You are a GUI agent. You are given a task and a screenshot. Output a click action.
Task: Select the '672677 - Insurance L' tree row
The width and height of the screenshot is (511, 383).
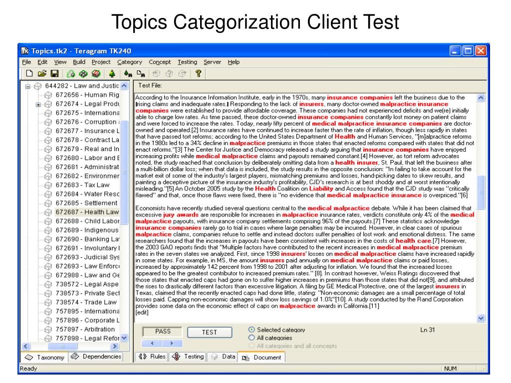click(87, 131)
